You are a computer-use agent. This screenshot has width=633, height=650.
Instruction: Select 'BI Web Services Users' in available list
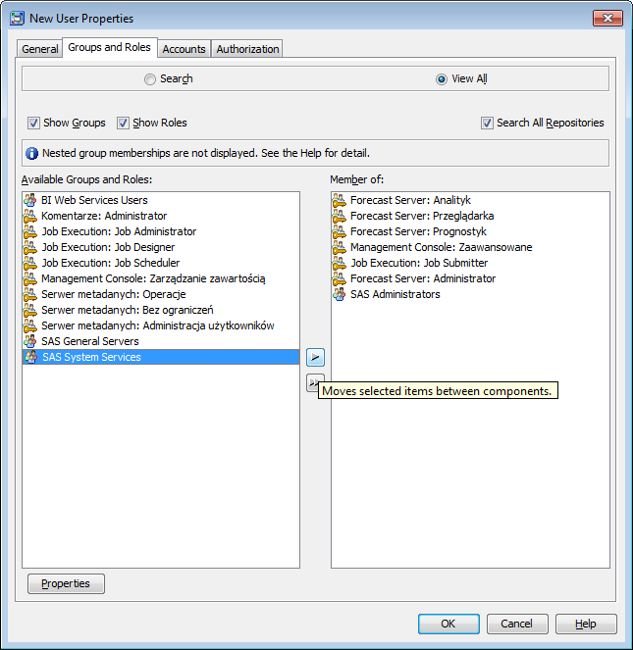[161, 200]
